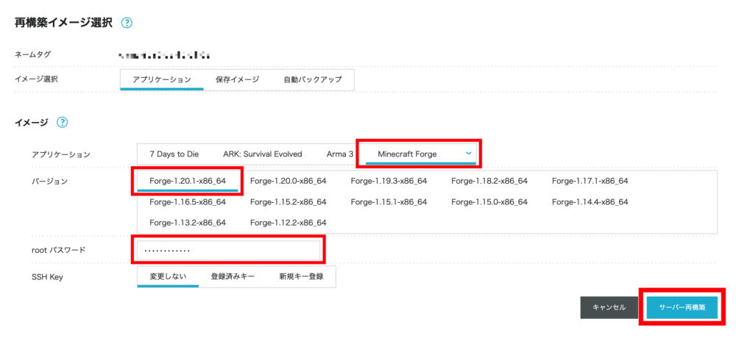
Task: Select version Forge-1.12.2-x86_64
Action: (x=289, y=223)
